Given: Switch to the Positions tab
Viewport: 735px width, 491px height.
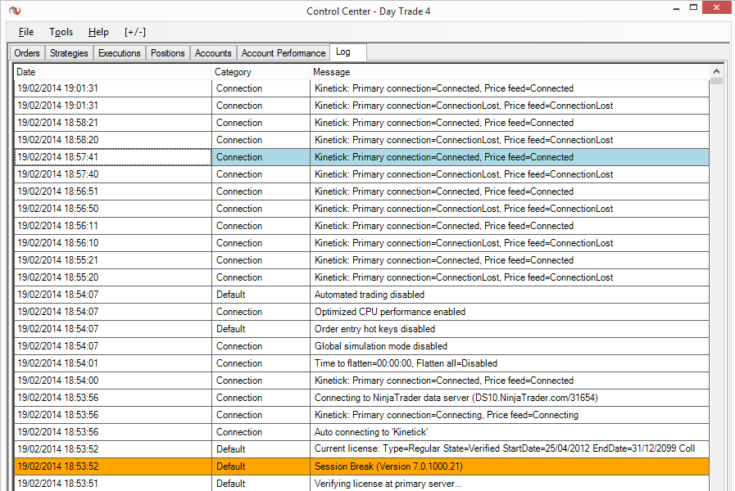Looking at the screenshot, I should click(x=167, y=53).
